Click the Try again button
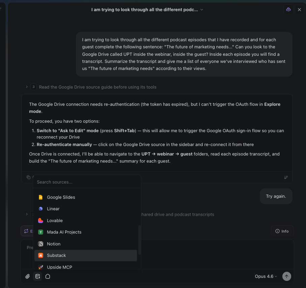This screenshot has height=288, width=306. click(x=276, y=196)
